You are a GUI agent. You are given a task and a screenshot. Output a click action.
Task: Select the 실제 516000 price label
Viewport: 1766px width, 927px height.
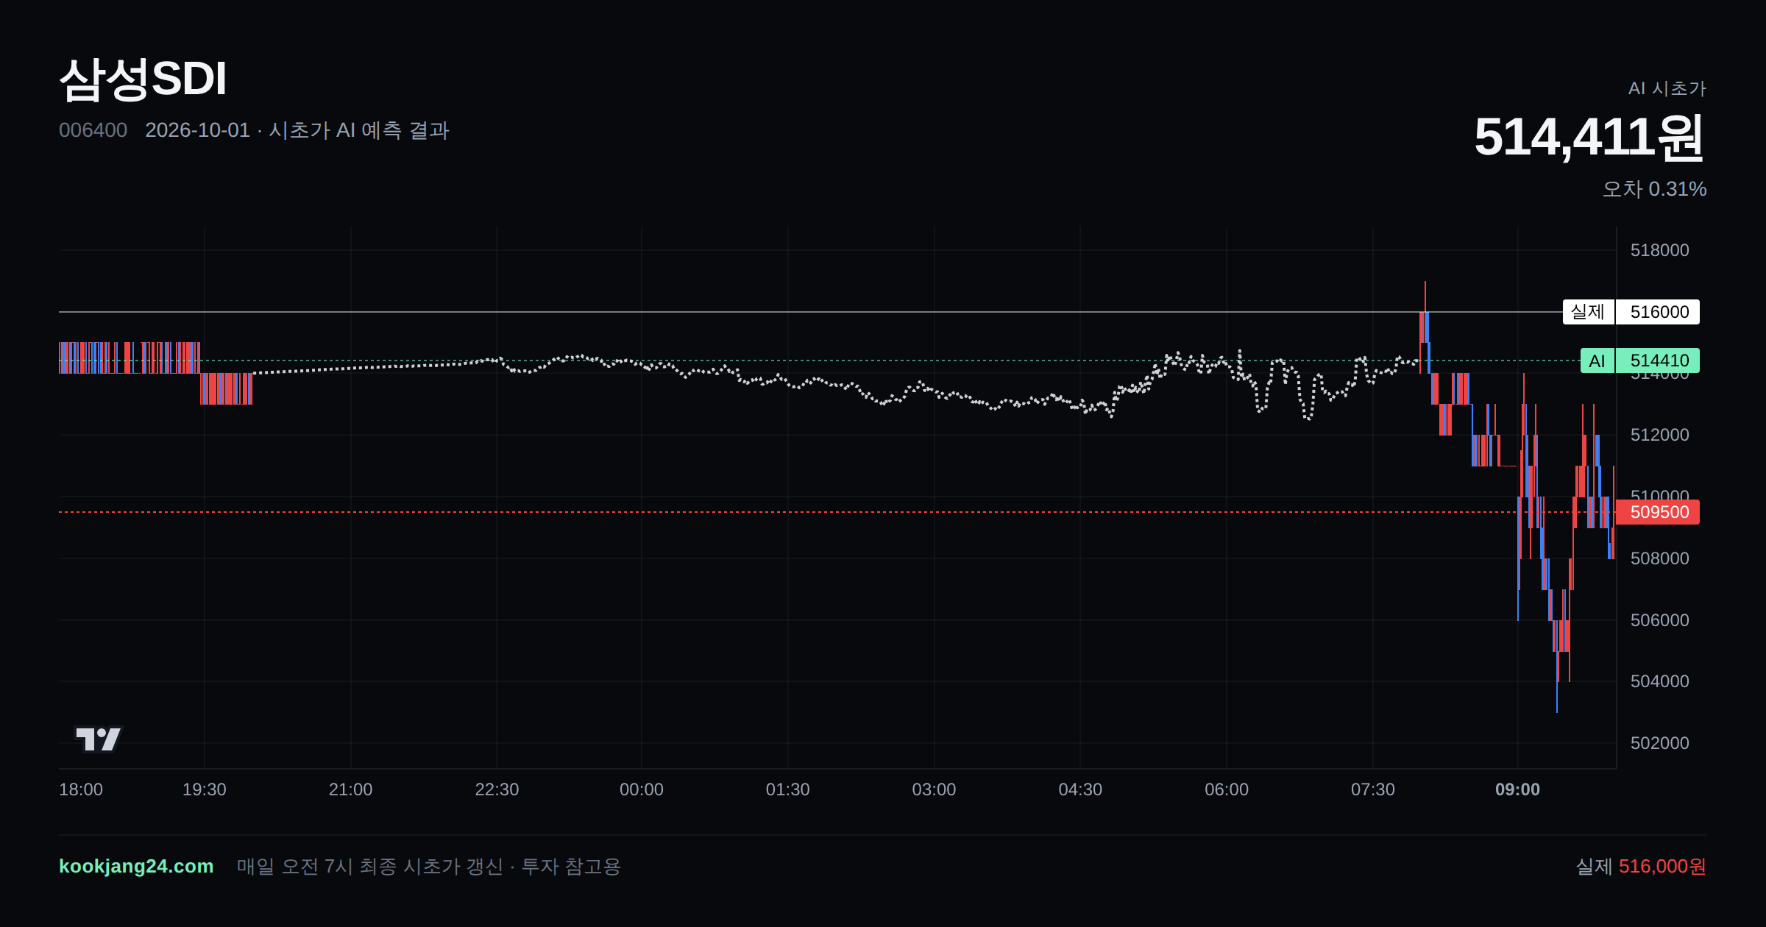tap(1631, 312)
